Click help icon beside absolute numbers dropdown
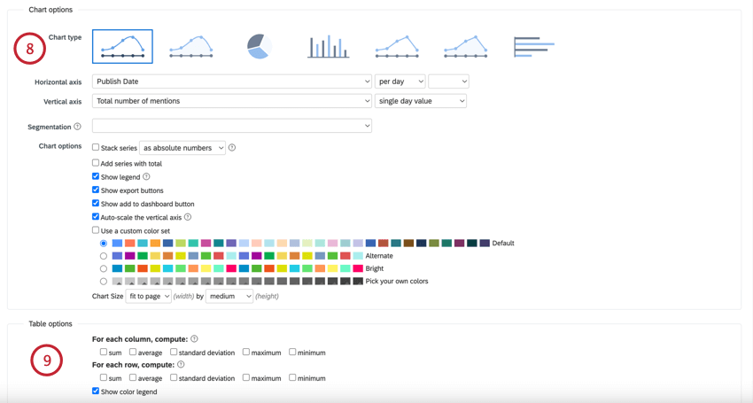 pos(232,147)
